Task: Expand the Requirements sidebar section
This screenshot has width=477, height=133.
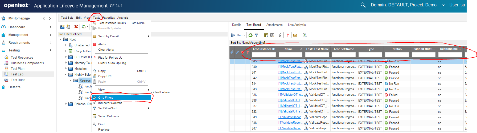Action: pos(50,43)
